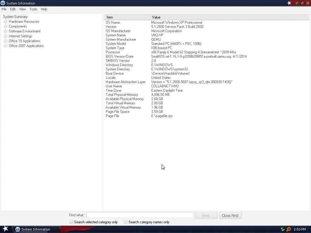Select Hardware Resources category label
Image resolution: width=311 pixels, height=233 pixels.
pos(24,22)
